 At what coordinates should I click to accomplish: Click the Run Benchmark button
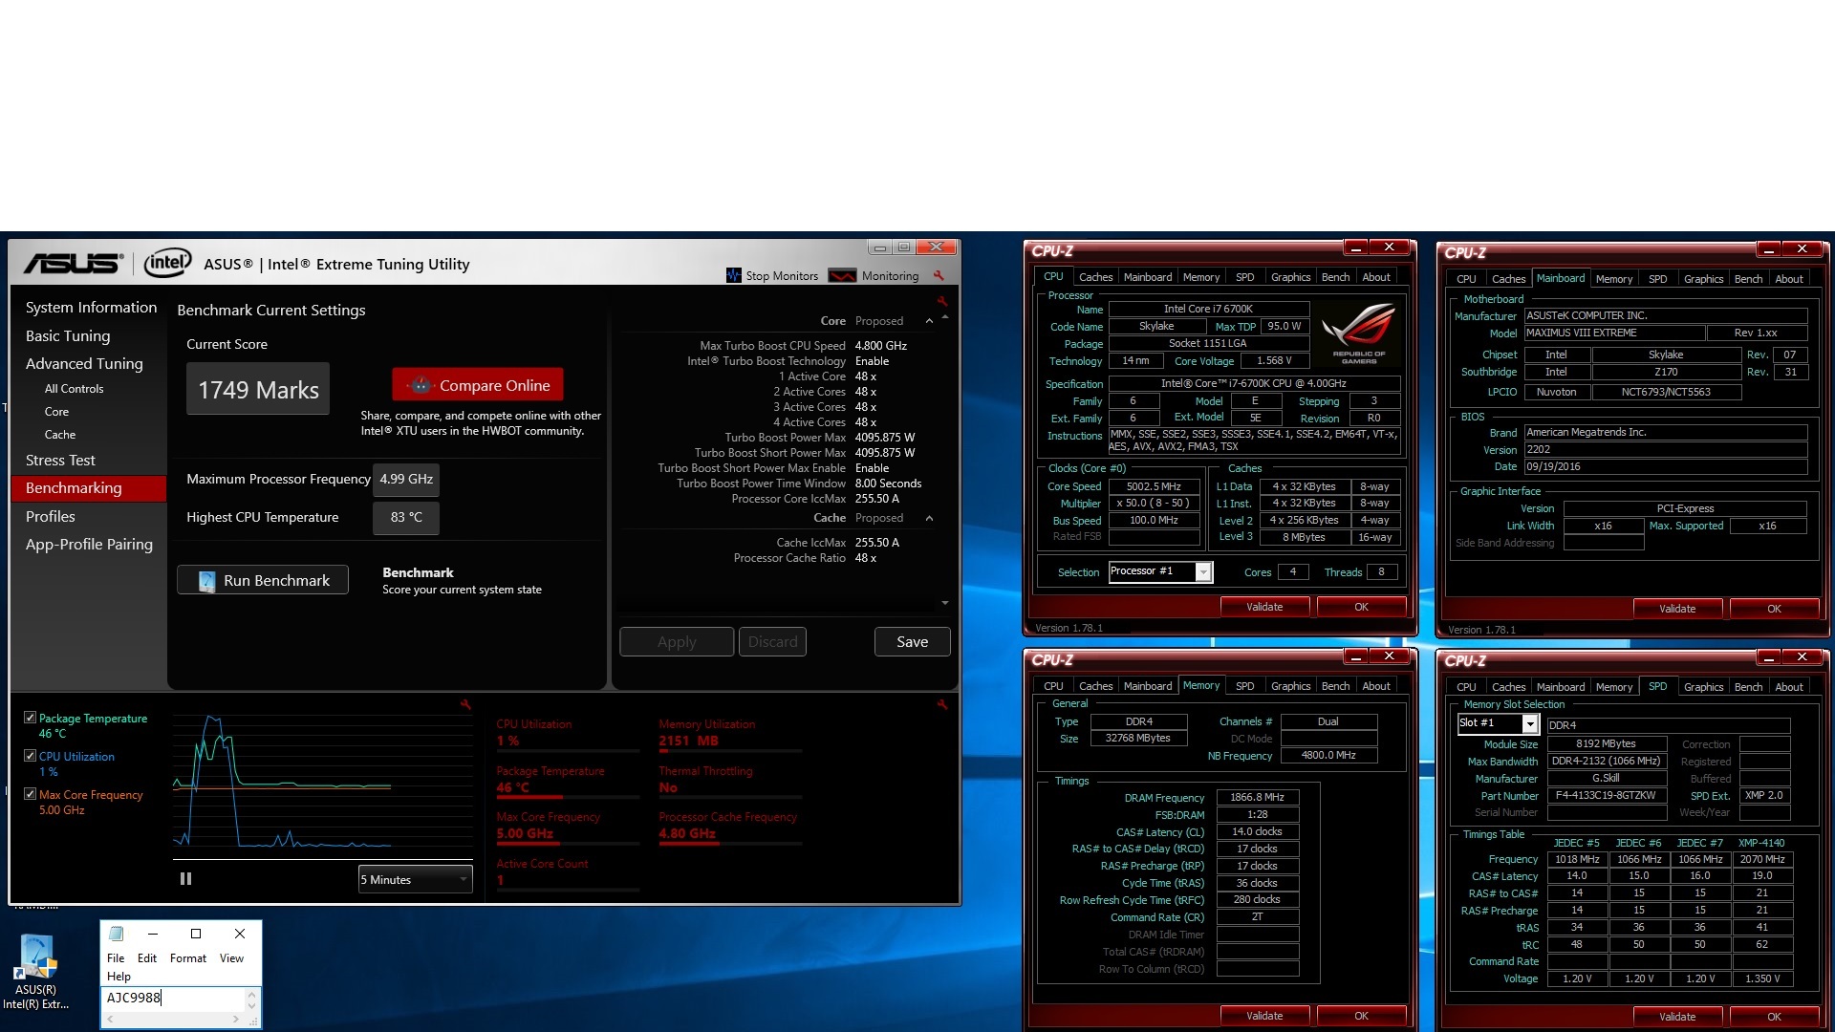point(263,580)
